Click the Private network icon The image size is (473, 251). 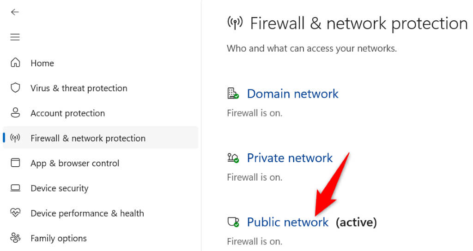[233, 158]
